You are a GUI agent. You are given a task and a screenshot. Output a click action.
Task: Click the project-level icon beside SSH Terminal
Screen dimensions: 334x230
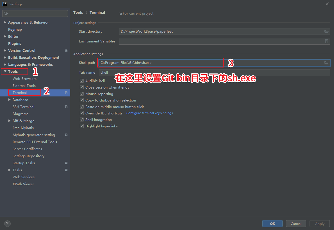[x=66, y=107]
